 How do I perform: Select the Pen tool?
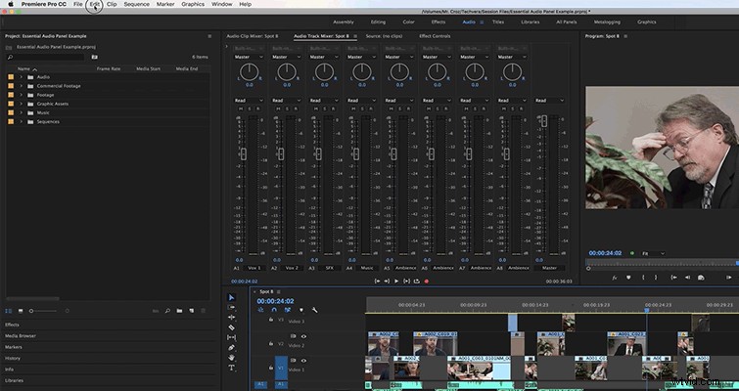click(x=231, y=348)
